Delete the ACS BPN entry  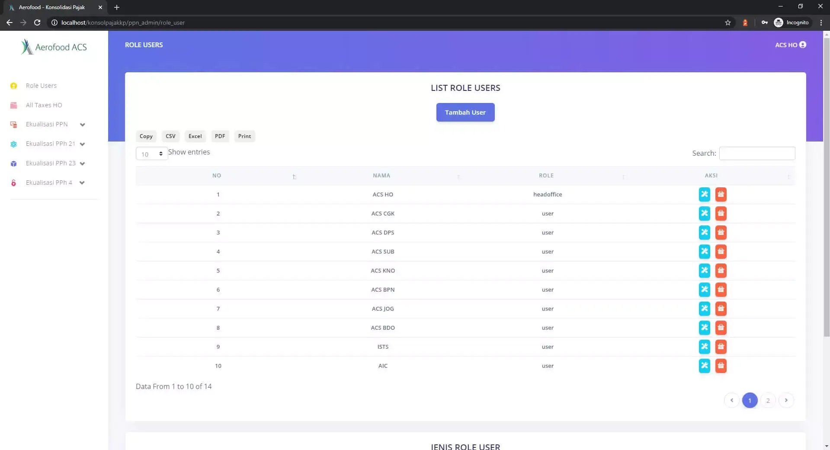721,289
